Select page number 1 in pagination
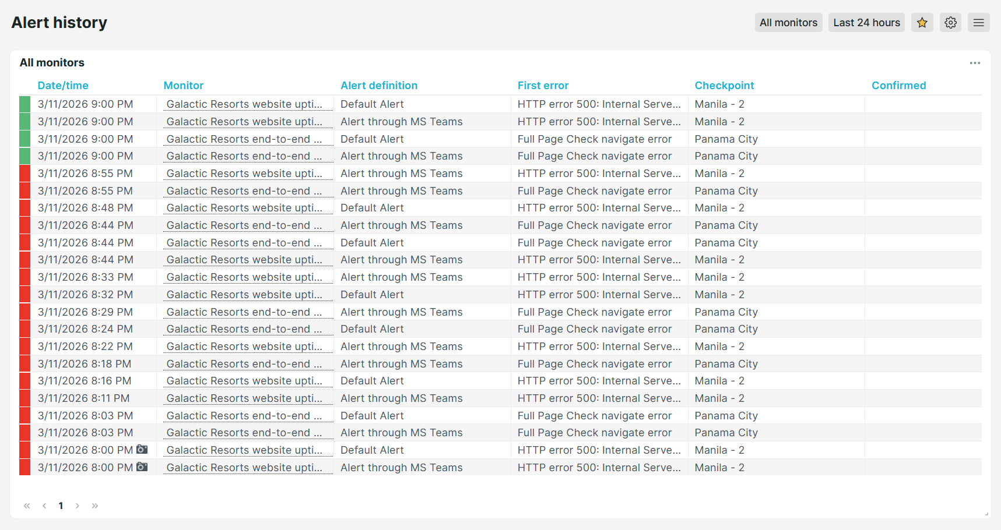Screen dimensions: 1001x530 click(x=61, y=506)
